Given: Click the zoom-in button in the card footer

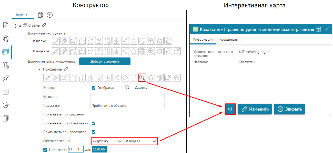Looking at the screenshot, I should (x=230, y=109).
